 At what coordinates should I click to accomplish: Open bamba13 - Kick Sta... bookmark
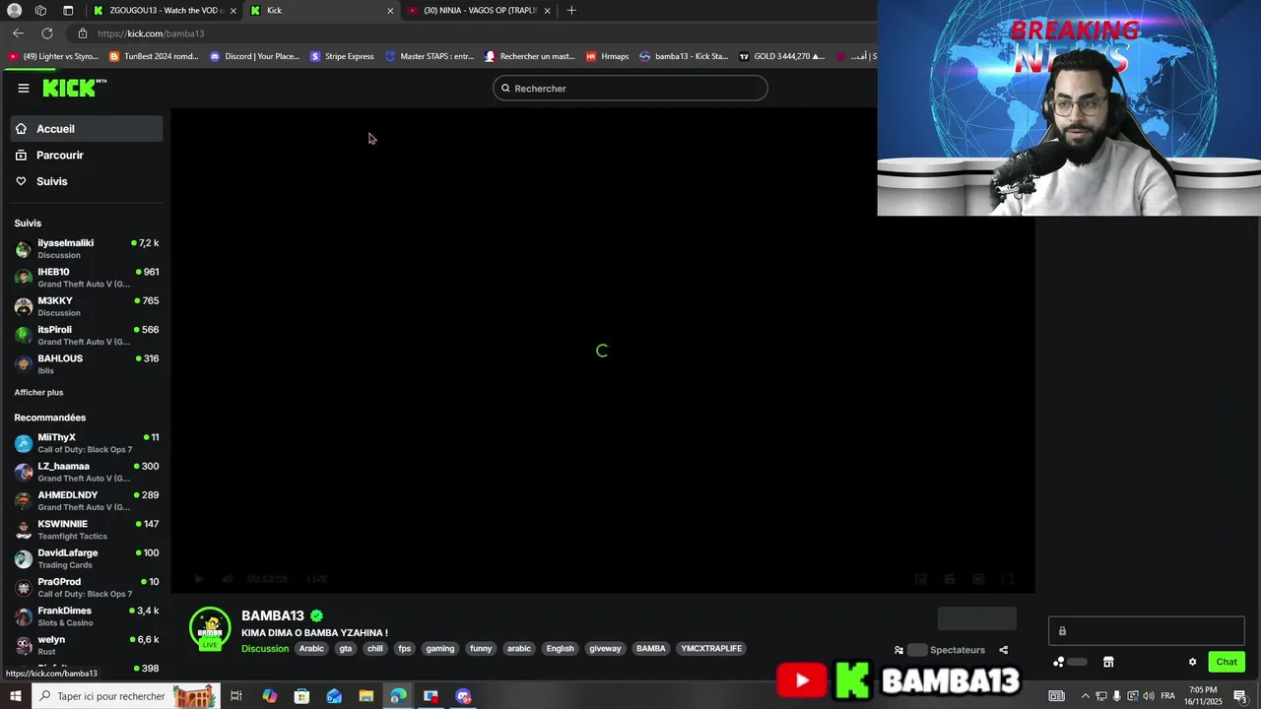(684, 56)
